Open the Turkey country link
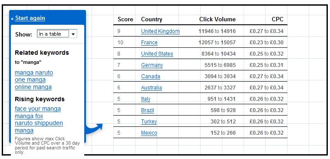Image resolution: width=330 pixels, height=159 pixels. (149, 122)
